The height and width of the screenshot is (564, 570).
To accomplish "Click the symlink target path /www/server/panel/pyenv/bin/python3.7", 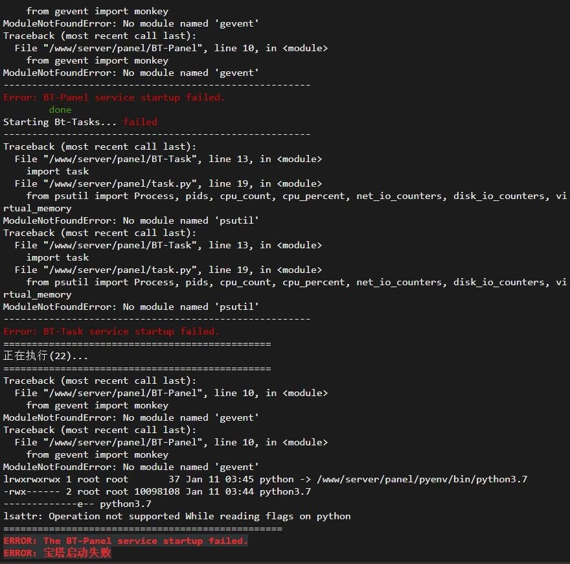I will [x=422, y=479].
